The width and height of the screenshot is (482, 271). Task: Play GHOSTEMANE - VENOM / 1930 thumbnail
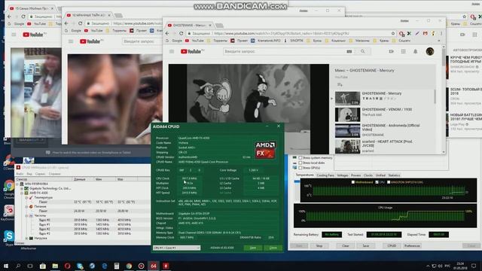coord(347,114)
